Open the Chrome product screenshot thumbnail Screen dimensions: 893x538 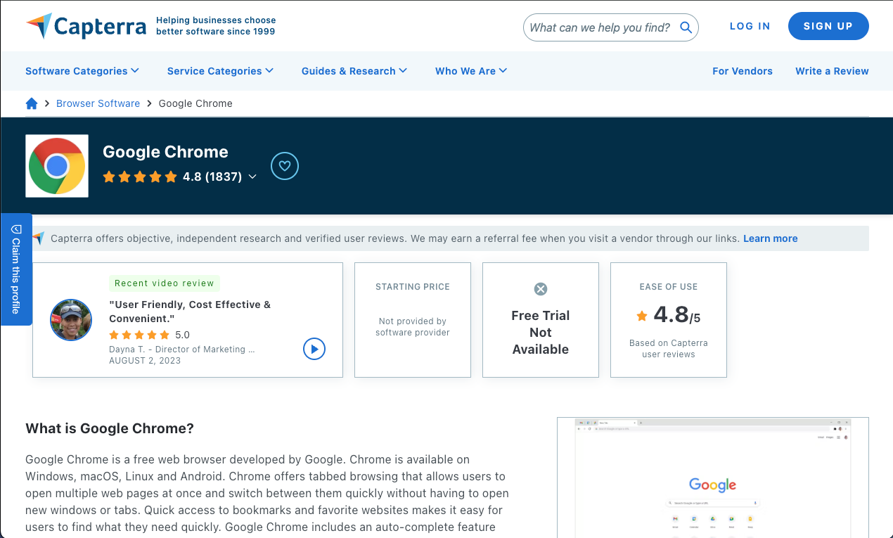click(713, 478)
